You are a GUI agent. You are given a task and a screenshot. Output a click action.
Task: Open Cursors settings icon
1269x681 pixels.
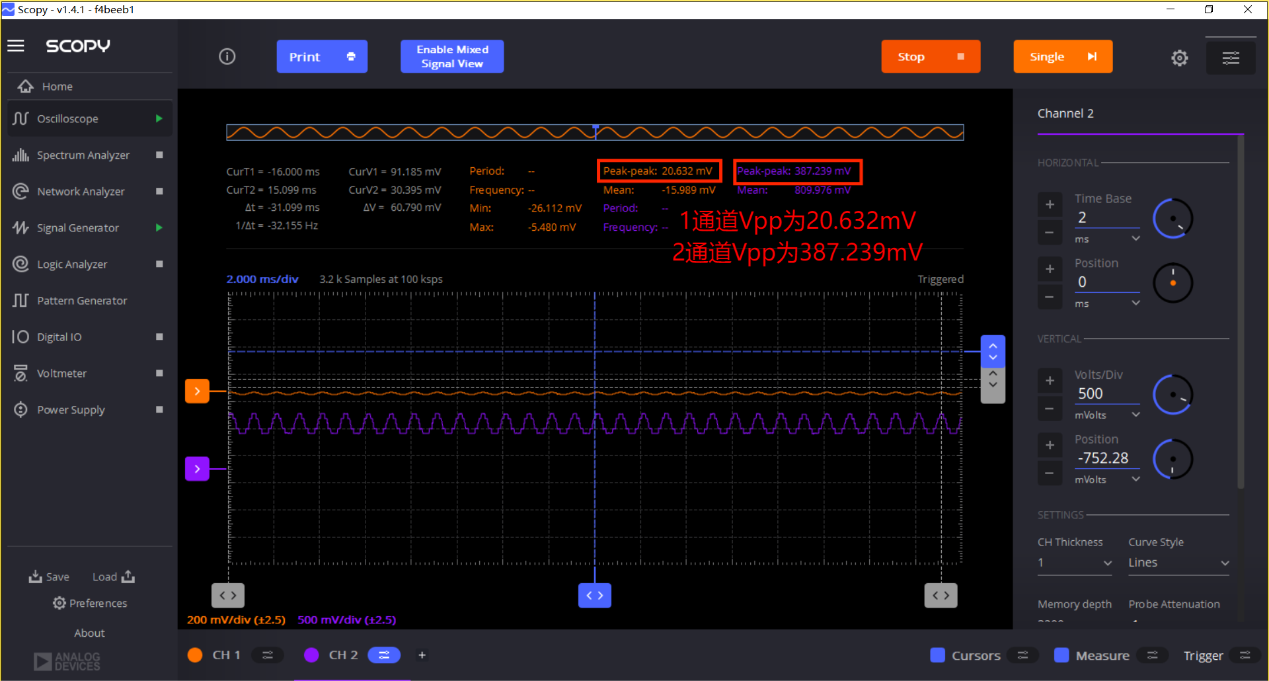tap(1022, 655)
